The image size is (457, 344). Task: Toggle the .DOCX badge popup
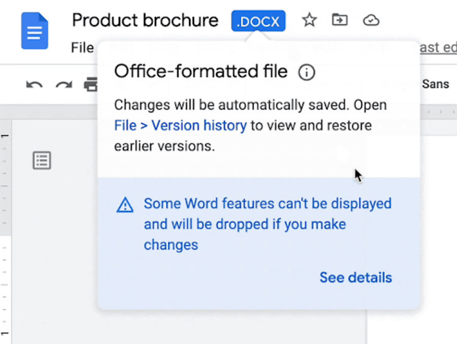[258, 21]
